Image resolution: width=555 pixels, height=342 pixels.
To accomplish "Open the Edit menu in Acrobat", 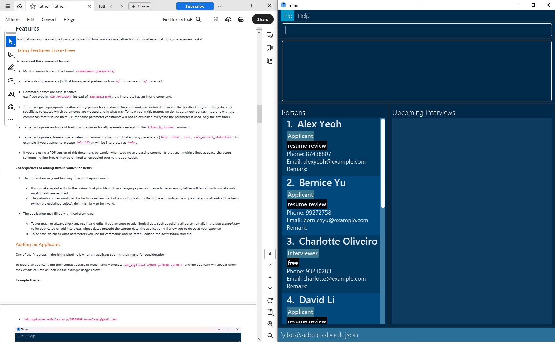I will (x=31, y=20).
